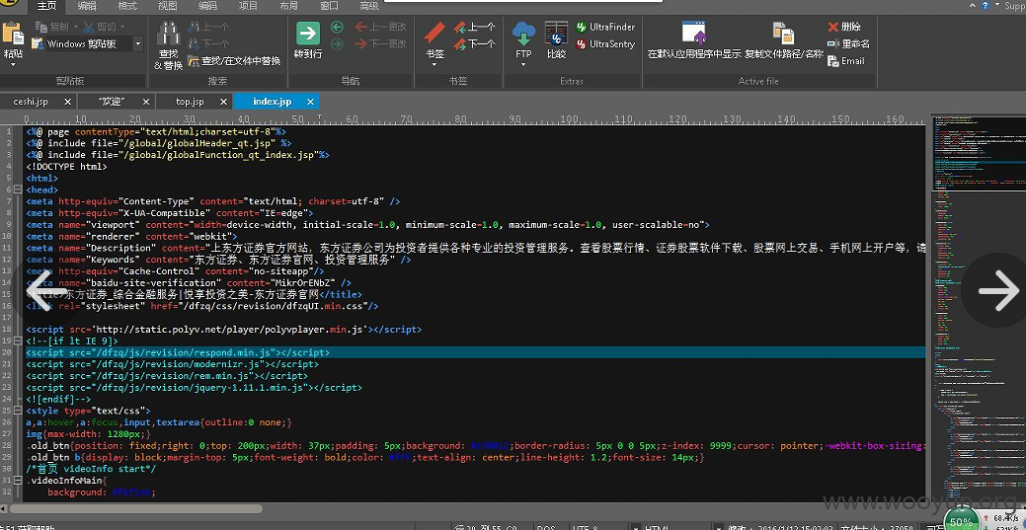The image size is (1026, 530).
Task: Jump to next change (下一更改)
Action: pyautogui.click(x=381, y=43)
